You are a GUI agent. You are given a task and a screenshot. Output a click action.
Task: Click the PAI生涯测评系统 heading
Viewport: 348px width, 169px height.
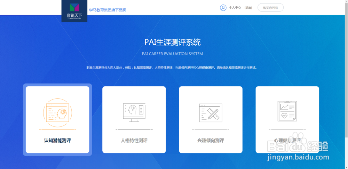coord(173,42)
